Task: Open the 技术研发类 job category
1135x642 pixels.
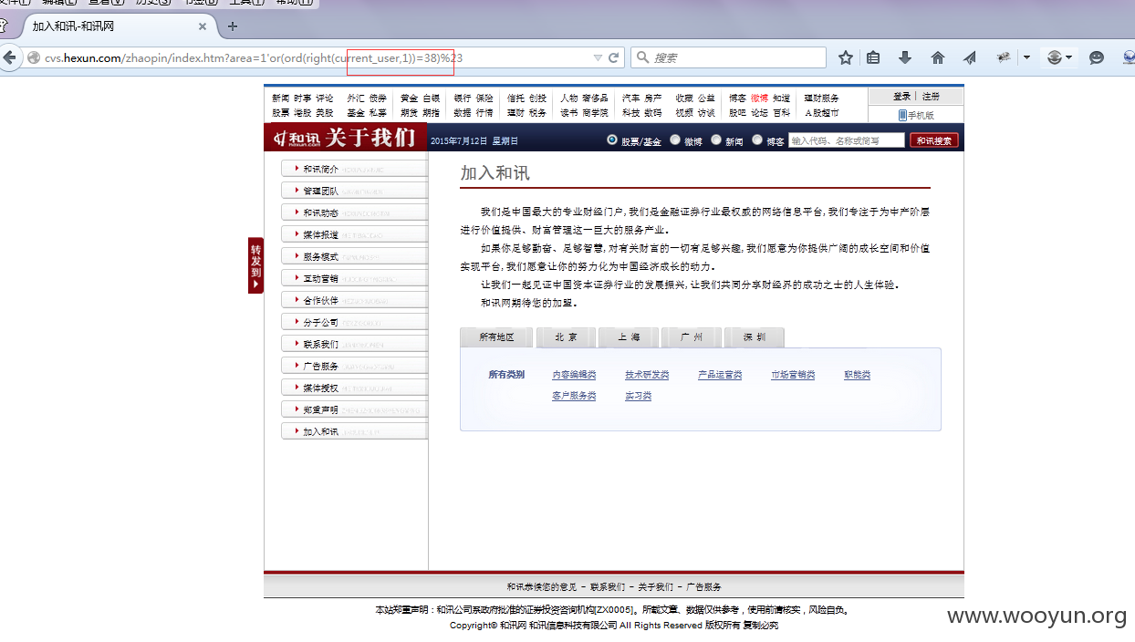Action: click(647, 375)
